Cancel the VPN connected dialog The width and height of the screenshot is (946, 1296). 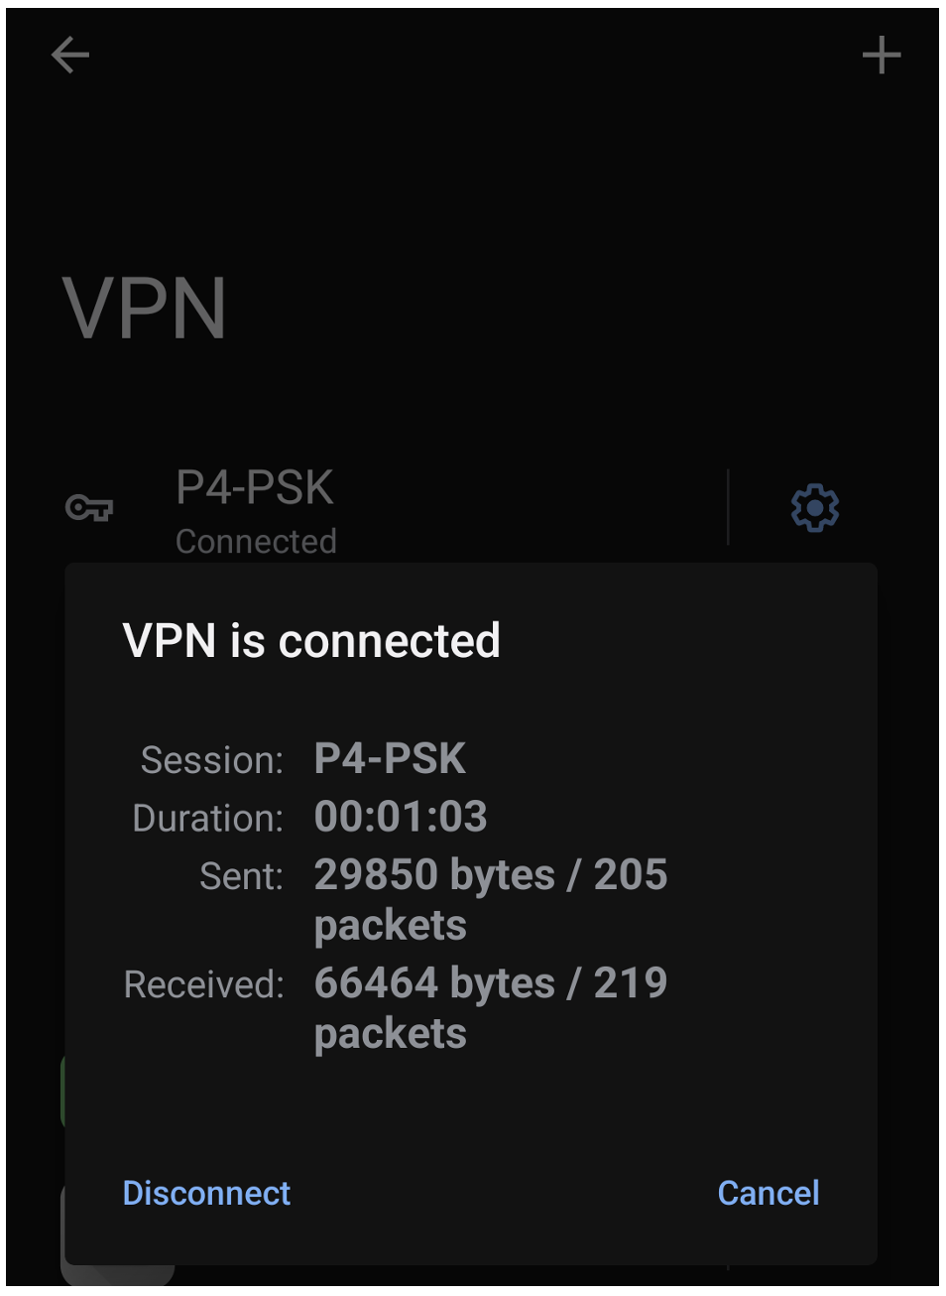[768, 1194]
